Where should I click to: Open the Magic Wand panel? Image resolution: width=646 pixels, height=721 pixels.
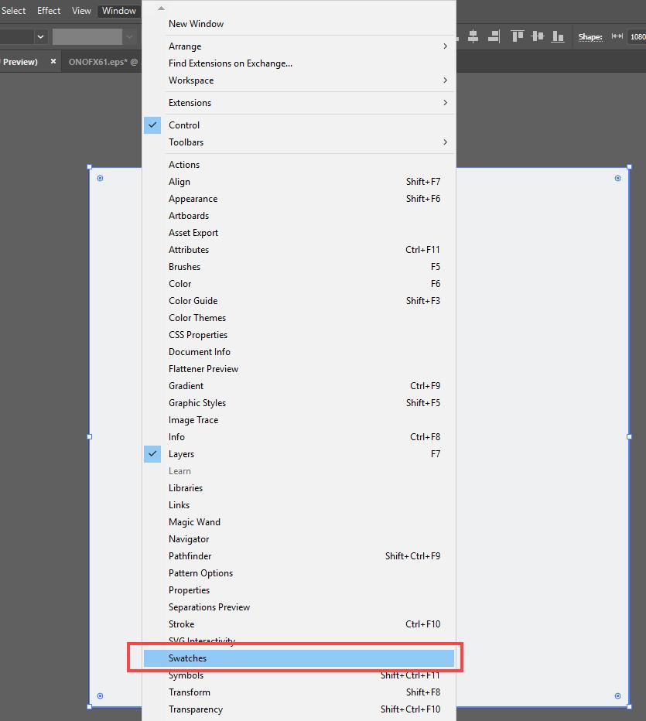(x=299, y=522)
